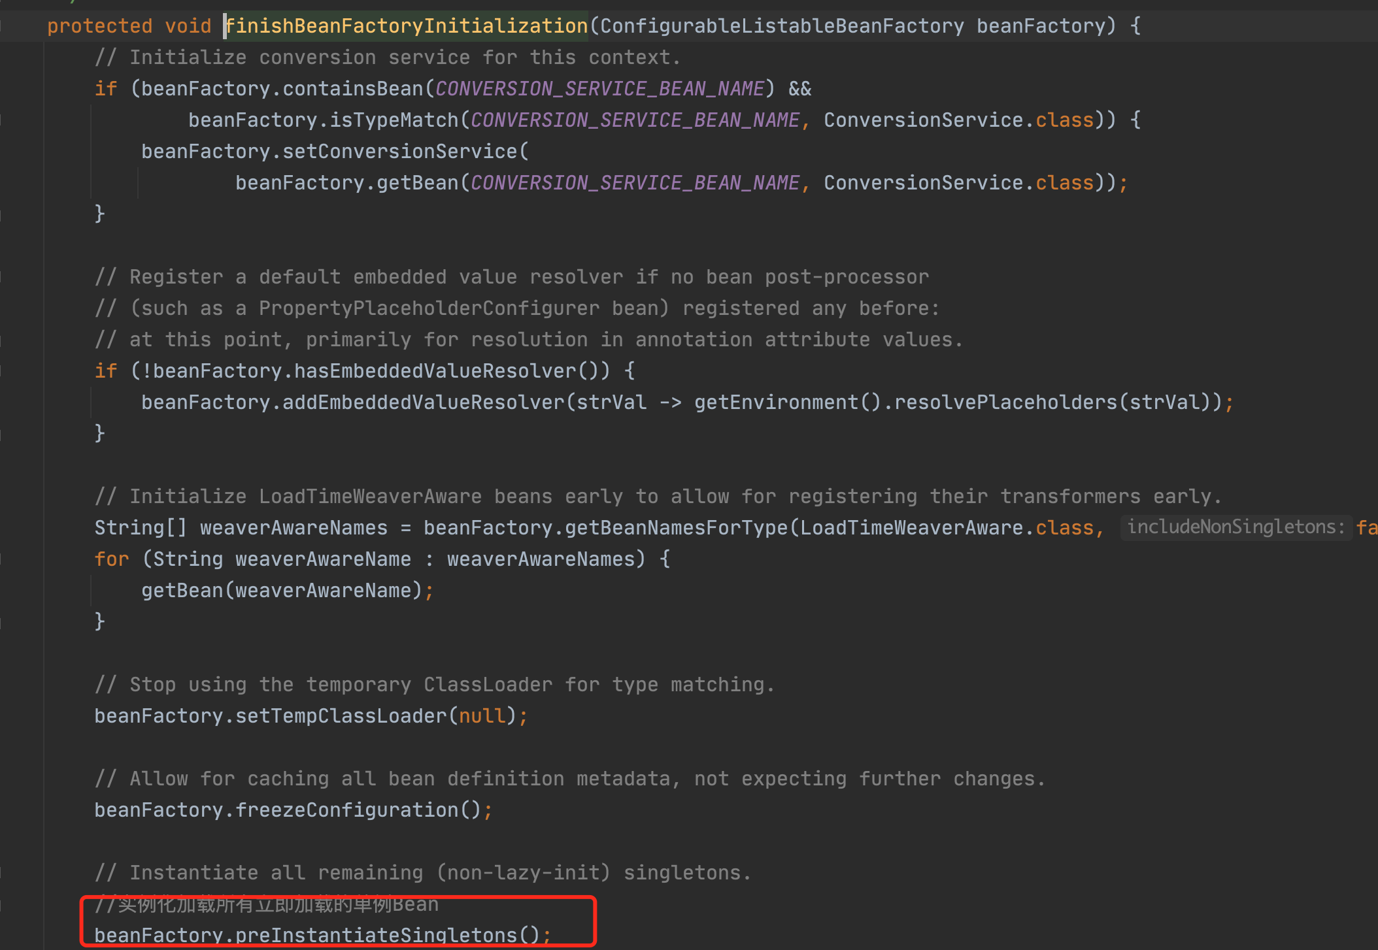Click the hasEmbeddedValueResolver method call
The image size is (1378, 950).
[x=435, y=371]
